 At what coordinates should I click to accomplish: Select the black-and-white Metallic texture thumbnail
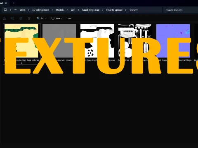pos(97,41)
